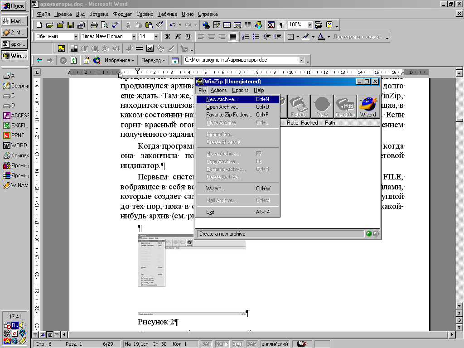Choose Wizard... entry in WinZip File menu
The width and height of the screenshot is (464, 348).
tap(238, 188)
